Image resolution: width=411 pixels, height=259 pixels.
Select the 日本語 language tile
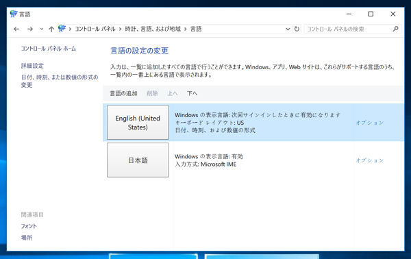pos(138,160)
